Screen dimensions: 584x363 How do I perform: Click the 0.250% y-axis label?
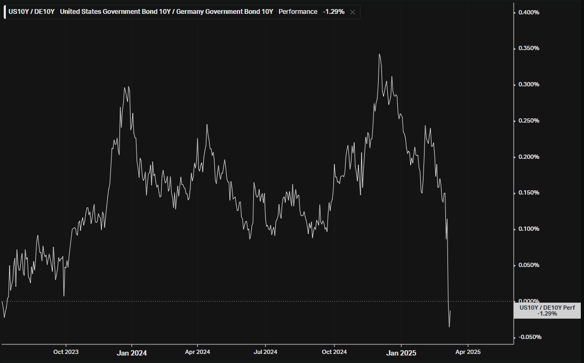529,120
